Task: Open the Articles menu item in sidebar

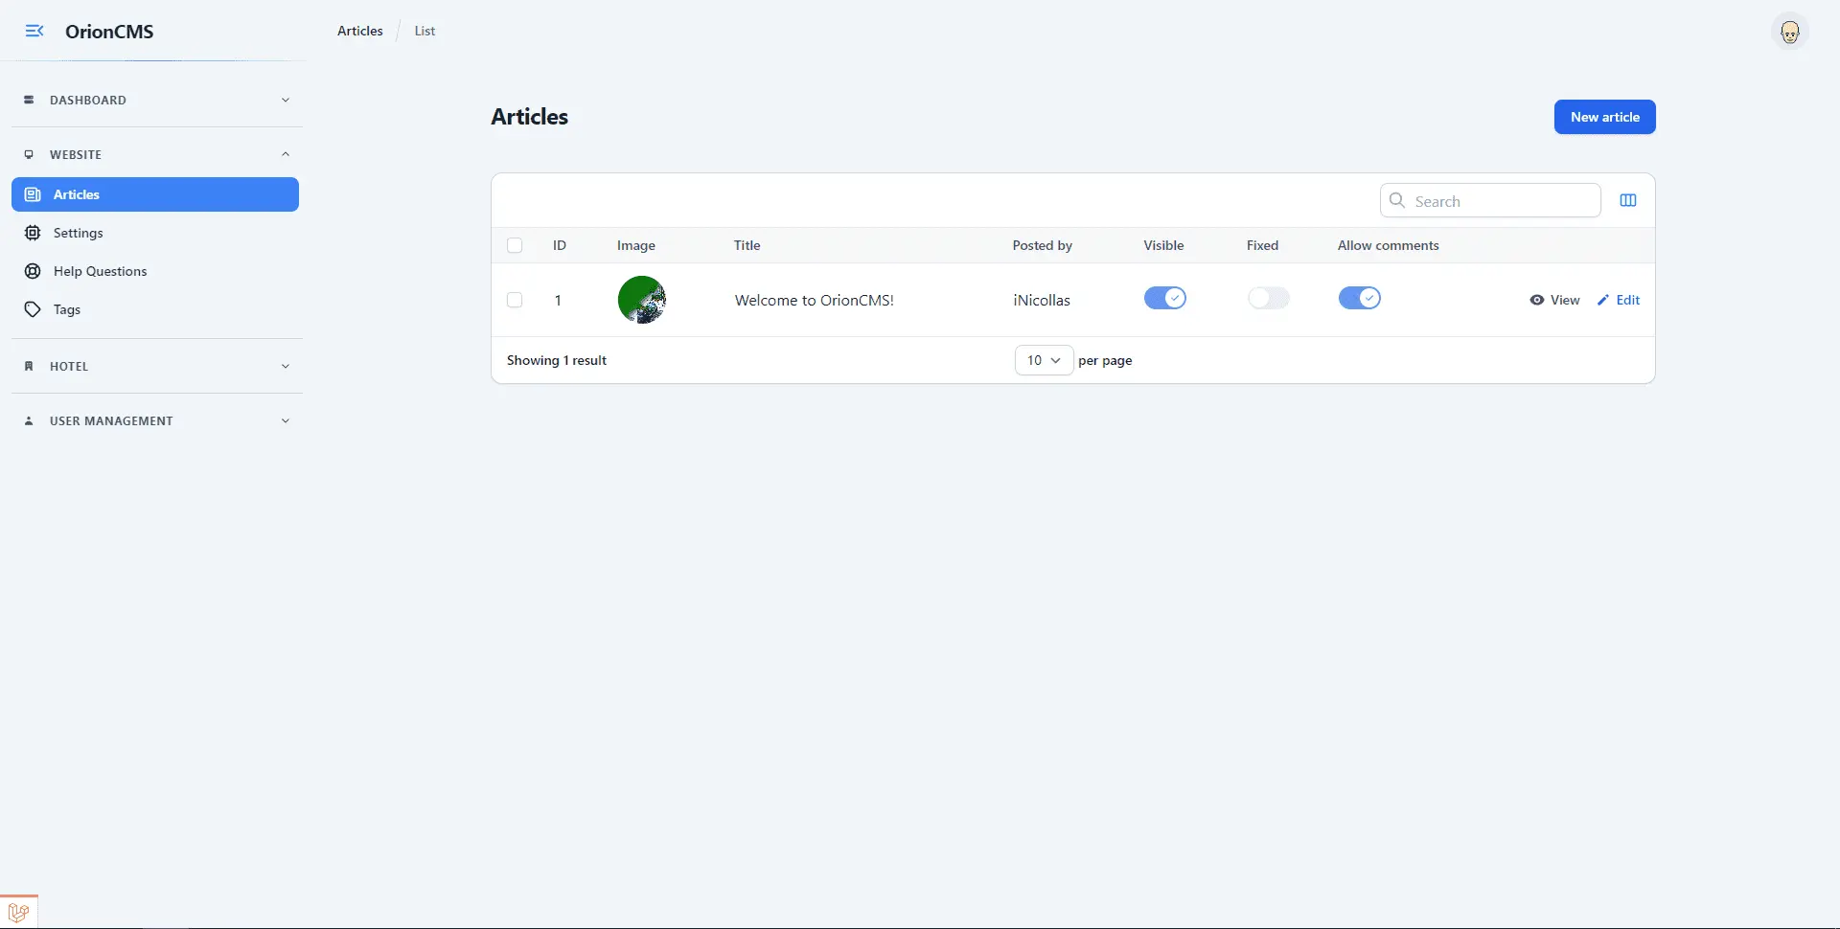Action: 155,194
